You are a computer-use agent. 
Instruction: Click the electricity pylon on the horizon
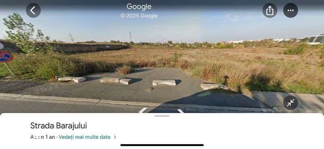pos(130,36)
